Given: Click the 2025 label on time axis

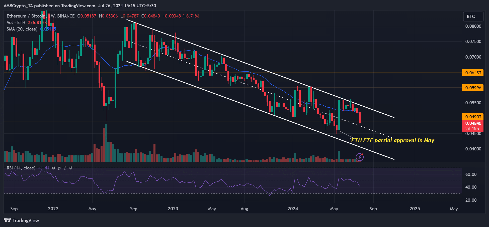Looking at the screenshot, I should pyautogui.click(x=415, y=209).
